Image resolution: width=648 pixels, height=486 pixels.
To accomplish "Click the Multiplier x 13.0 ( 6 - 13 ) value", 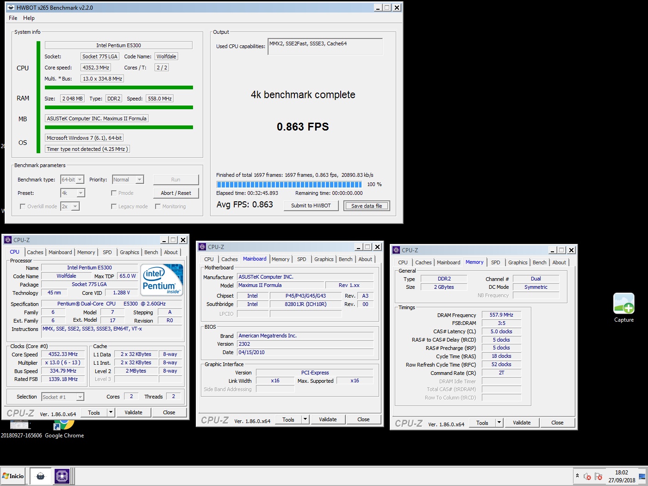I will coord(63,362).
